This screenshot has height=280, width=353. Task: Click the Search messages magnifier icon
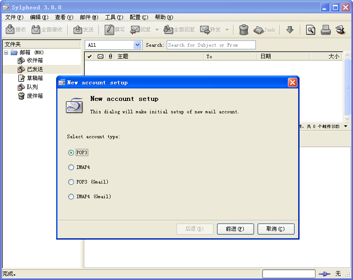(311, 30)
